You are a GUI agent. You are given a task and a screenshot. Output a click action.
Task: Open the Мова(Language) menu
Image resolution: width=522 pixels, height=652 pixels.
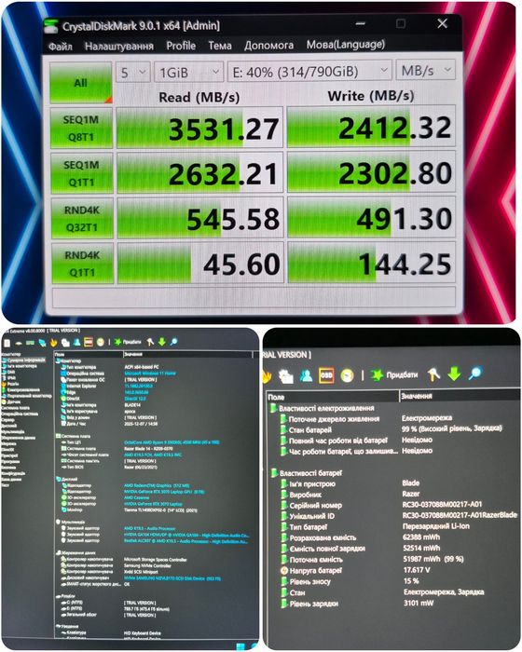point(346,45)
